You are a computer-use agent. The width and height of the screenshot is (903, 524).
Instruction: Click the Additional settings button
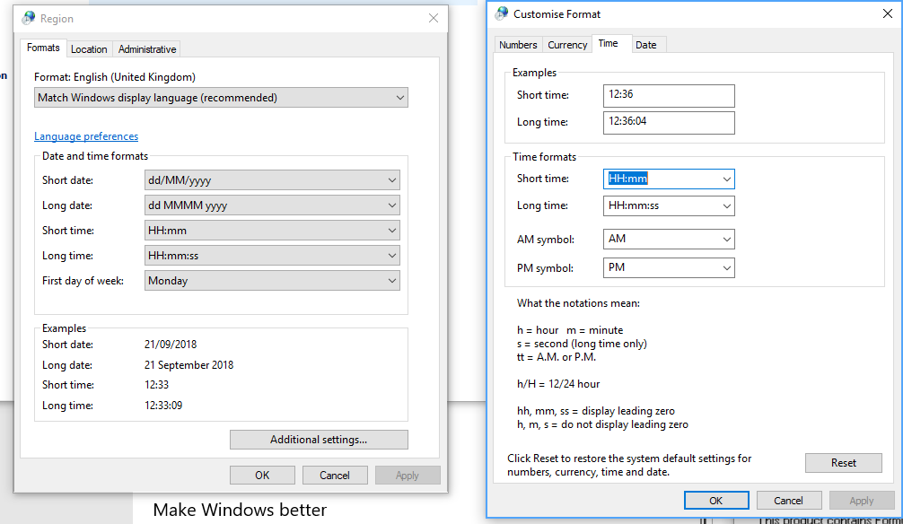point(319,440)
